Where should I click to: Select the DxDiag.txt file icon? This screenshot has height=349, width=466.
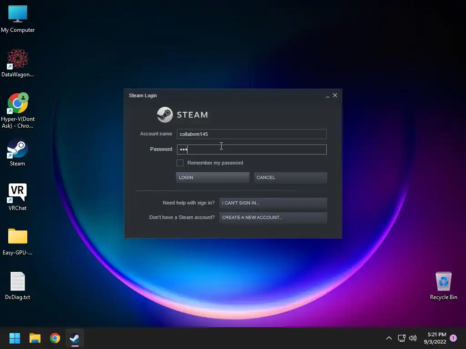click(x=18, y=285)
